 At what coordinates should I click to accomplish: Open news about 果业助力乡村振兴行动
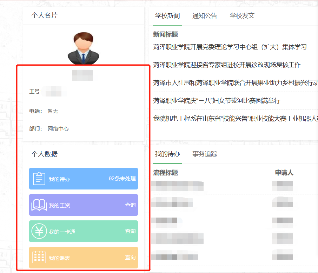tap(235, 83)
